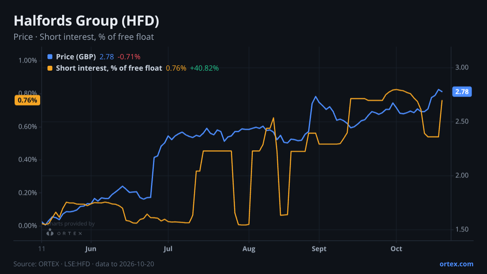This screenshot has height=274, width=487.
Task: Select the Price (GBP) legend label
Action: click(x=76, y=57)
